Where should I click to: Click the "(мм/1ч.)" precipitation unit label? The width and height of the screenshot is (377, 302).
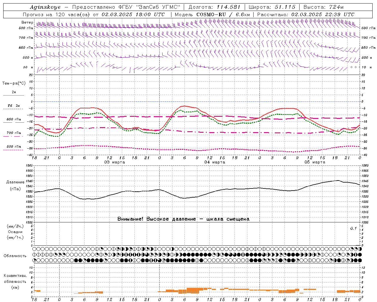point(15,237)
